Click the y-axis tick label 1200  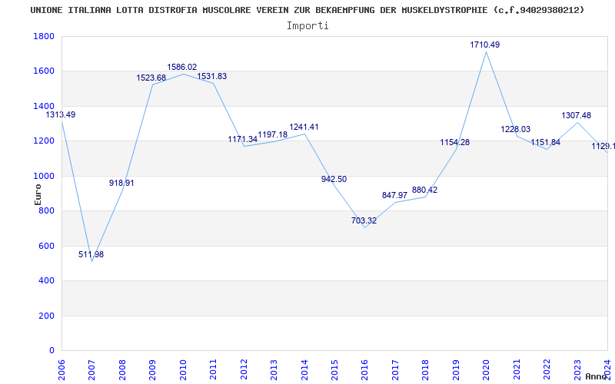(x=44, y=141)
